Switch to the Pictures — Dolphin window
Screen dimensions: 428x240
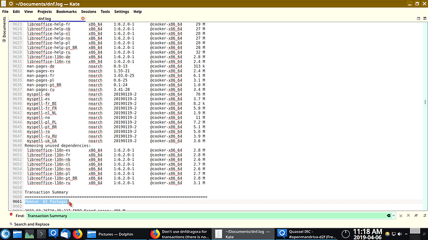[116, 234]
